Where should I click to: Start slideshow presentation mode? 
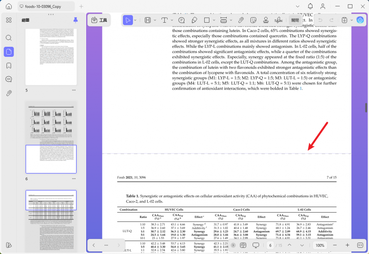coord(256,245)
